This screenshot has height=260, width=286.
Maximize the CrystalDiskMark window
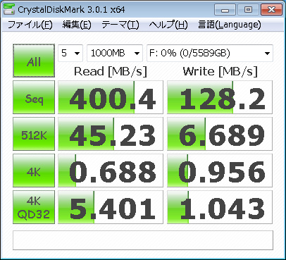[248, 10]
